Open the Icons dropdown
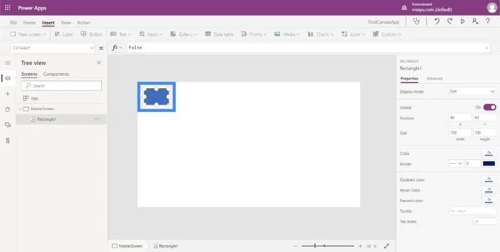The width and height of the screenshot is (500, 252). [353, 34]
